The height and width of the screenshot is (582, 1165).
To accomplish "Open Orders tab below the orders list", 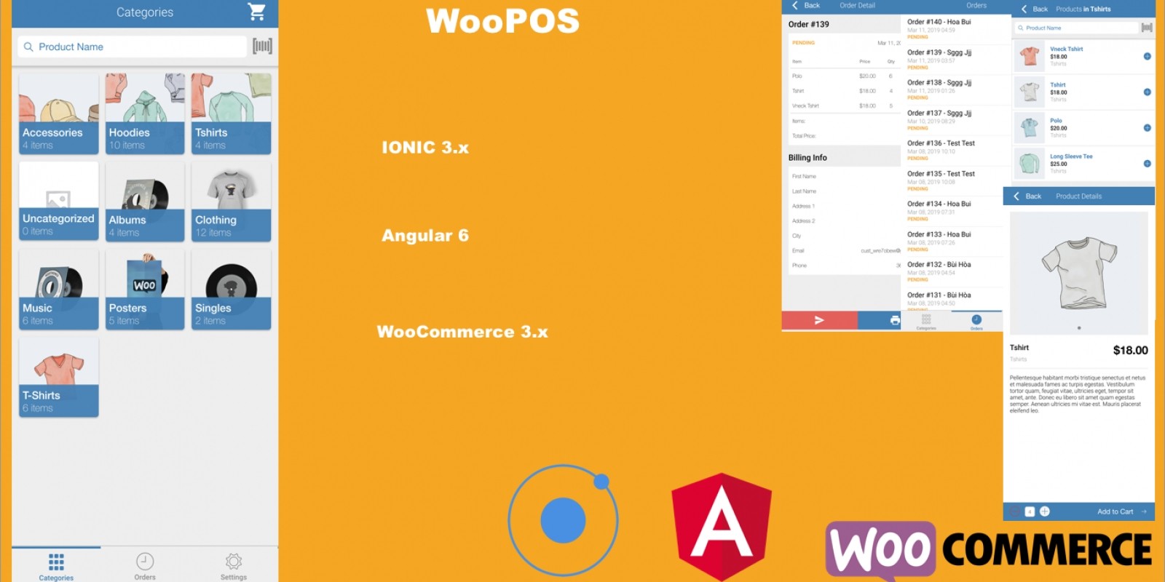I will pyautogui.click(x=976, y=322).
